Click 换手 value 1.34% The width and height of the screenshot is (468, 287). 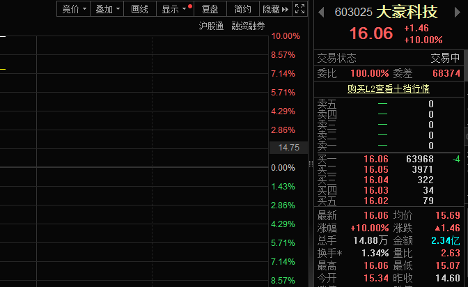point(375,254)
